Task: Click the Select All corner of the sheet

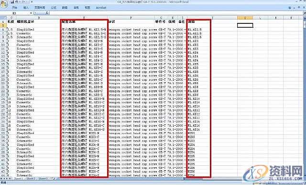Action: point(3,18)
